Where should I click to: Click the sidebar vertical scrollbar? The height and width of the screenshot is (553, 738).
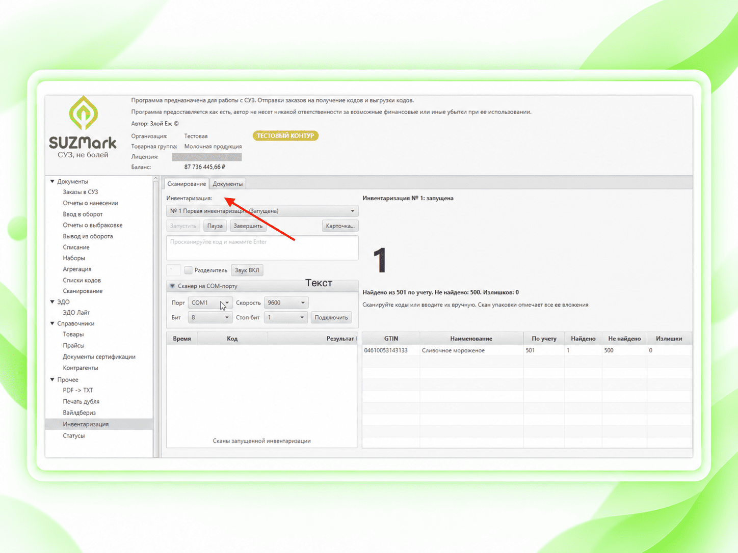pos(156,316)
